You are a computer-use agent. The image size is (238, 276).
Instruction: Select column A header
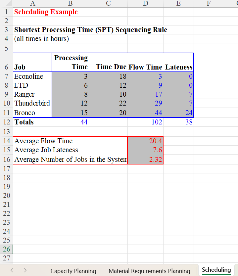32,4
